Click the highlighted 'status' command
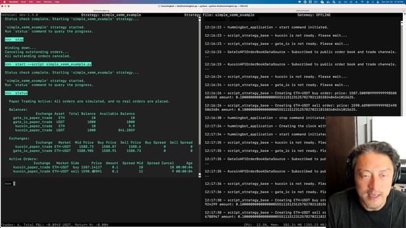This screenshot has width=406, height=228. [16, 93]
